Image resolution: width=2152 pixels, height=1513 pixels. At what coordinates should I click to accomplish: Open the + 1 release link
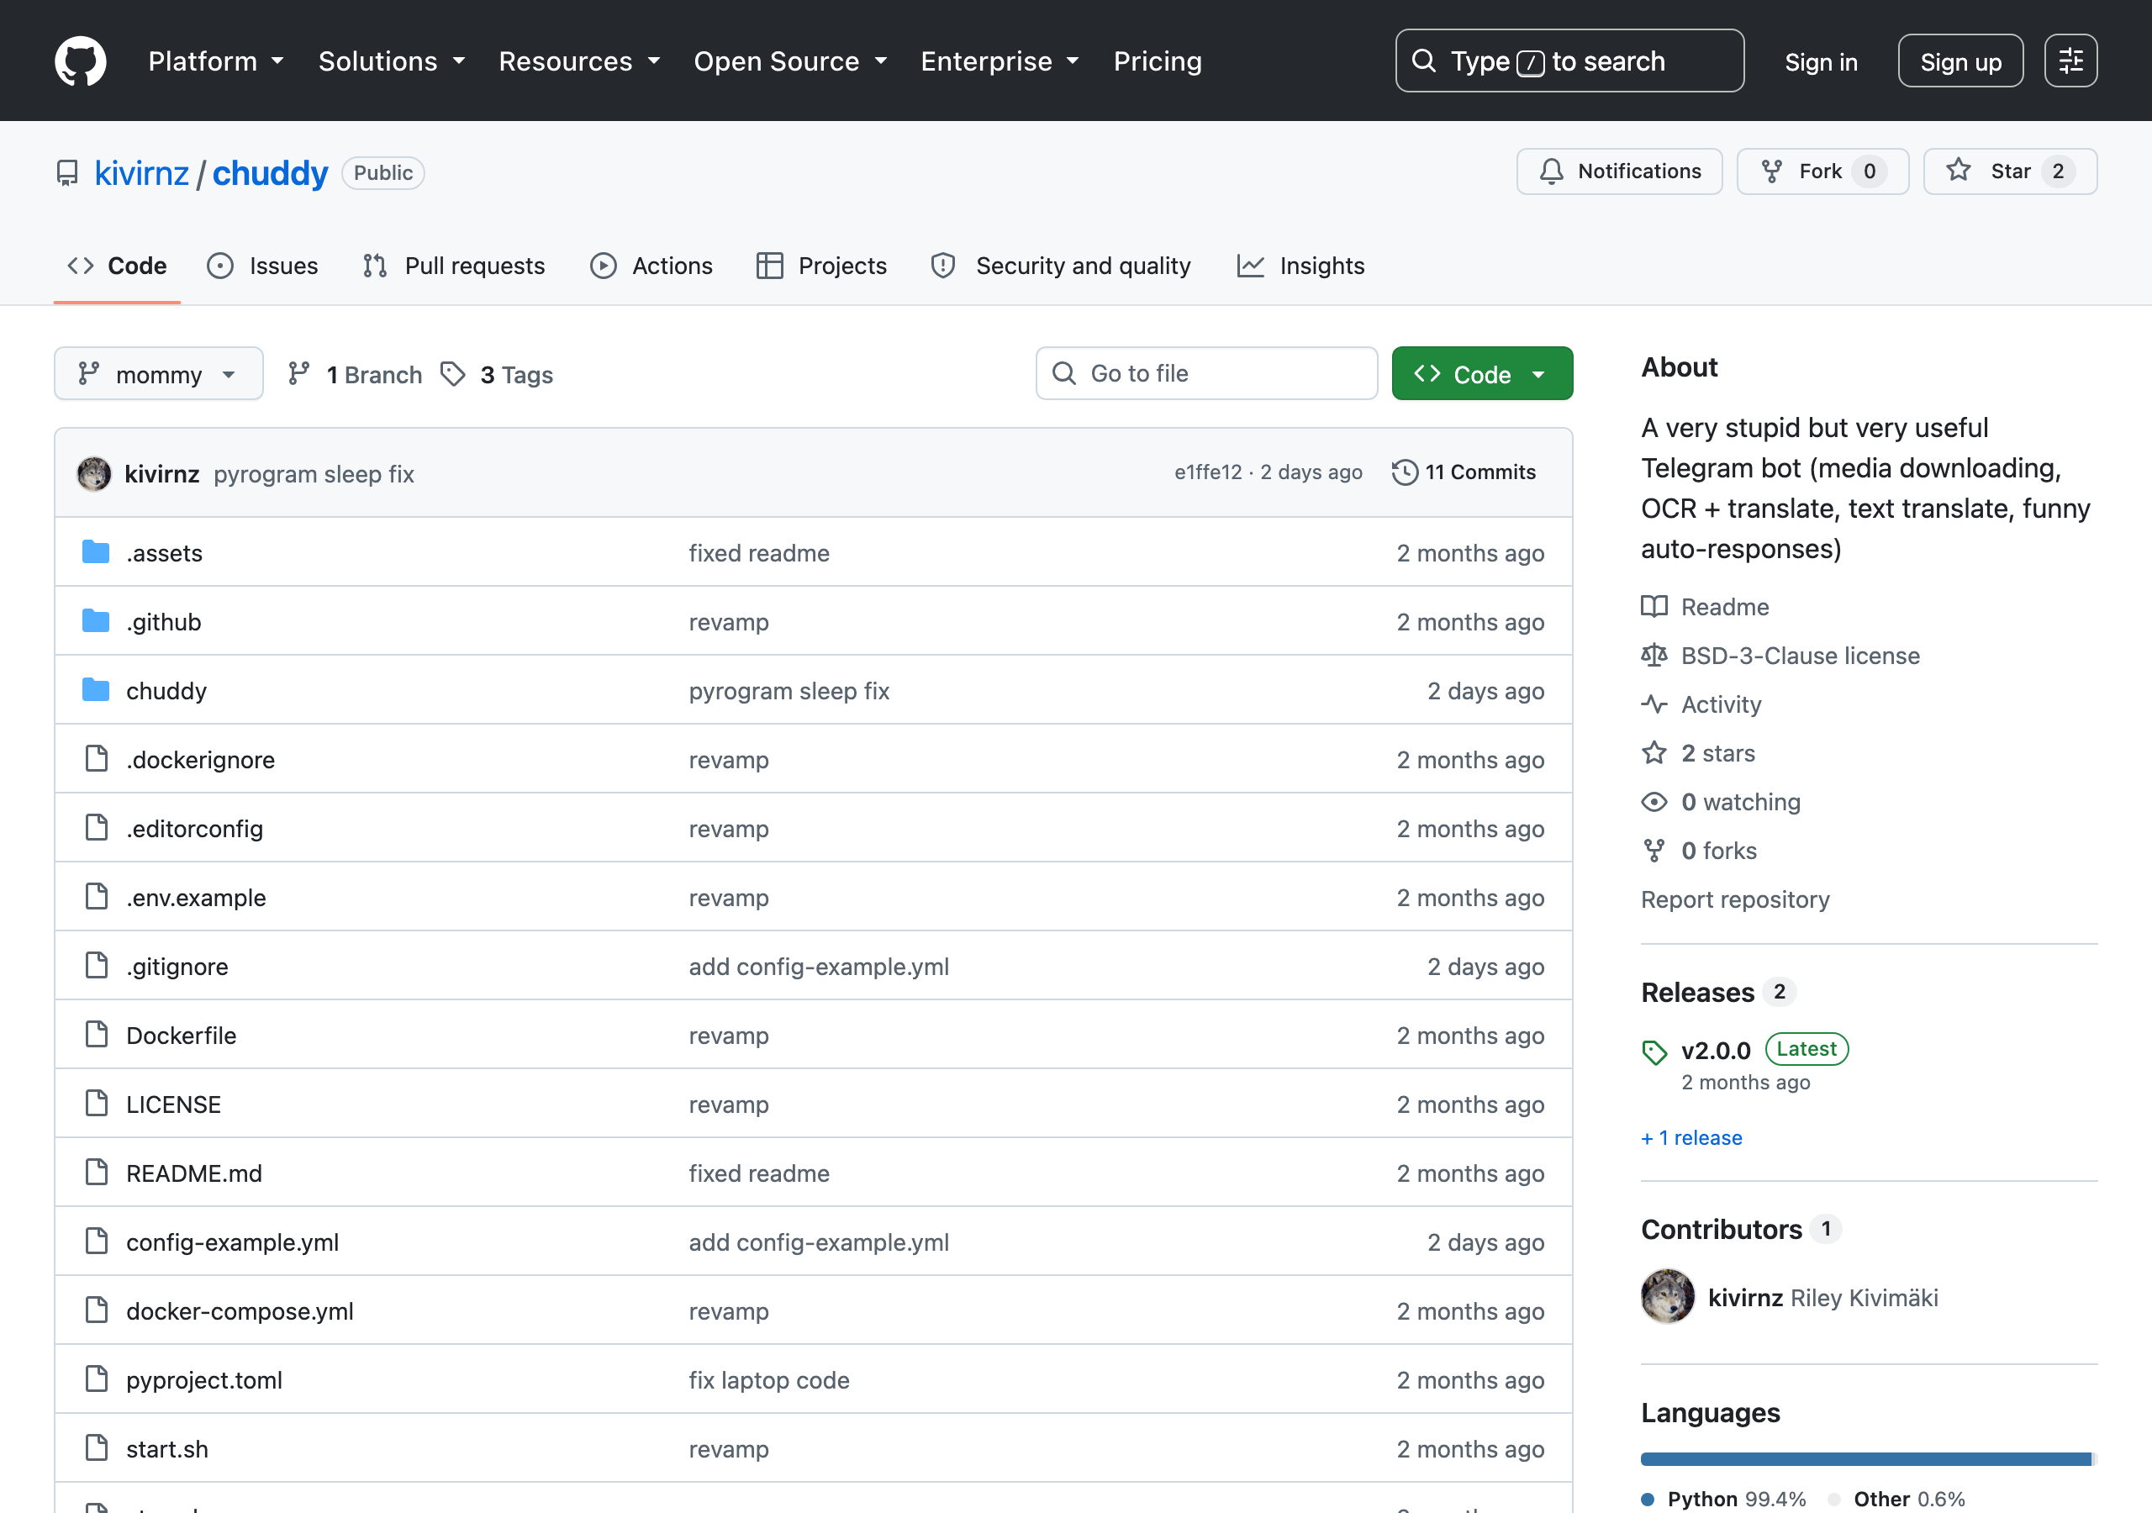tap(1690, 1137)
